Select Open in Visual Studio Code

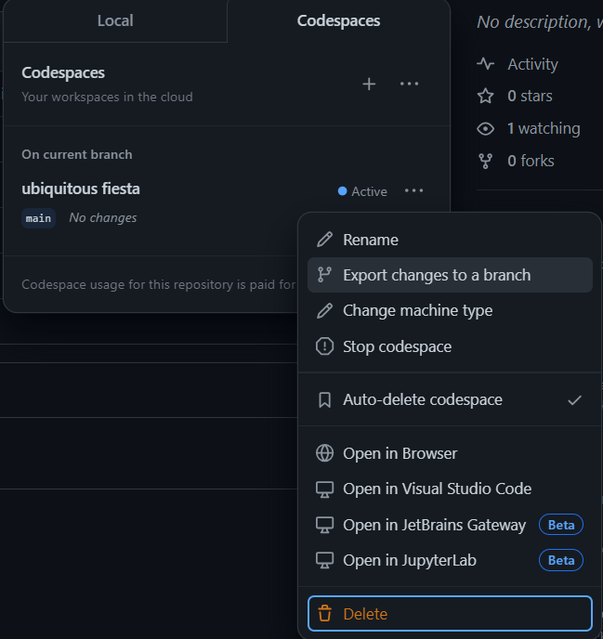pos(450,489)
